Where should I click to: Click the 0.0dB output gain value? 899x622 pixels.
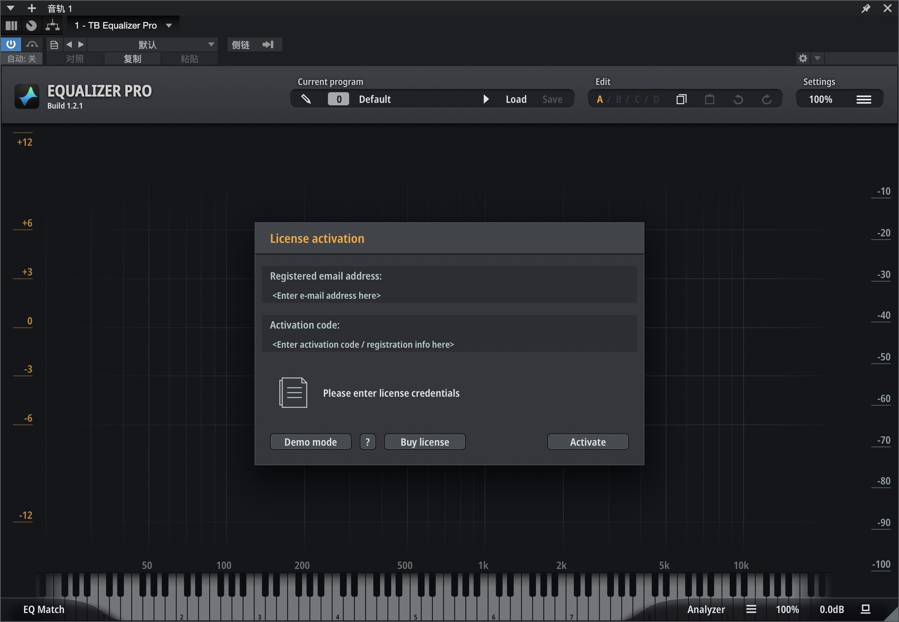pyautogui.click(x=832, y=609)
